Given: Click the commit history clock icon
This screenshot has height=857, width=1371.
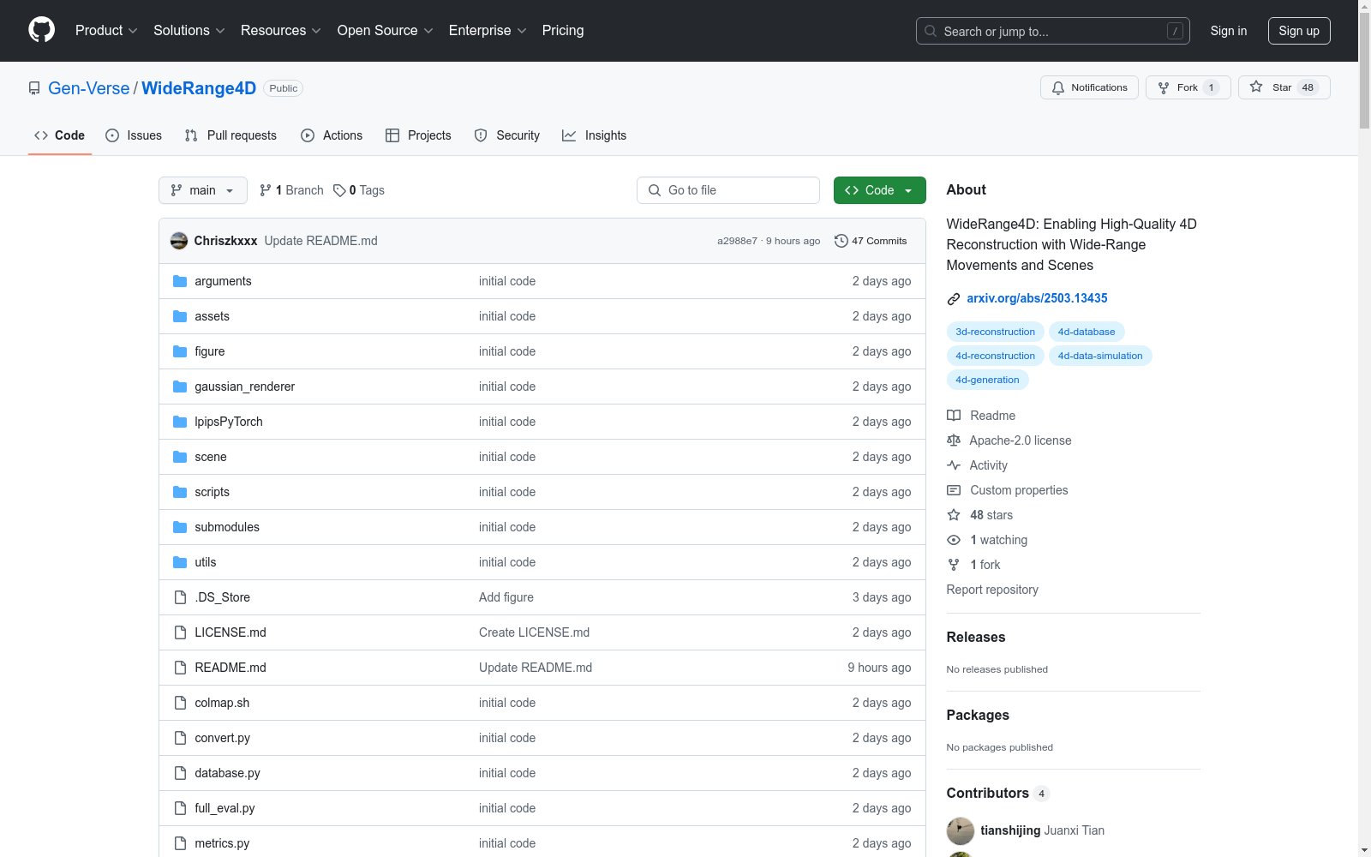Looking at the screenshot, I should click(841, 241).
